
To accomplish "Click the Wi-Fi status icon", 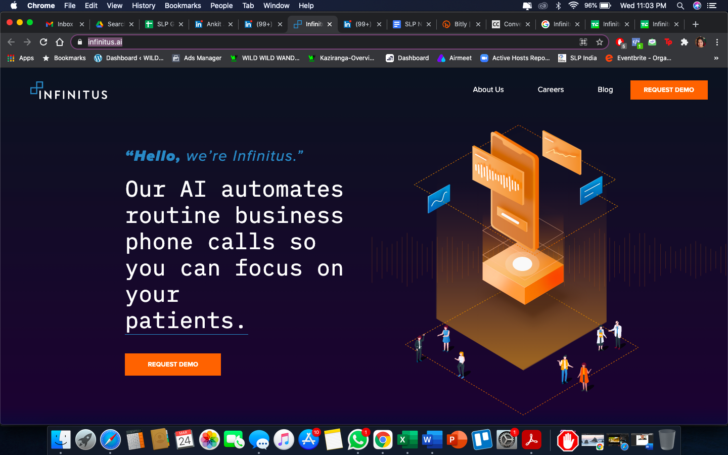I will (573, 6).
